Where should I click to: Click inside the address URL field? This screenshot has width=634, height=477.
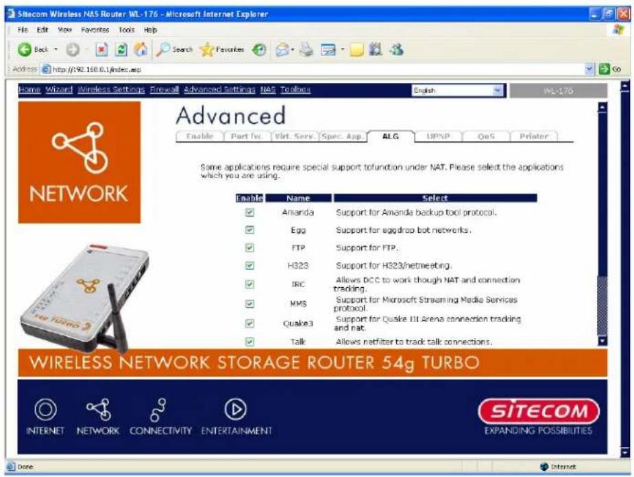(x=317, y=69)
